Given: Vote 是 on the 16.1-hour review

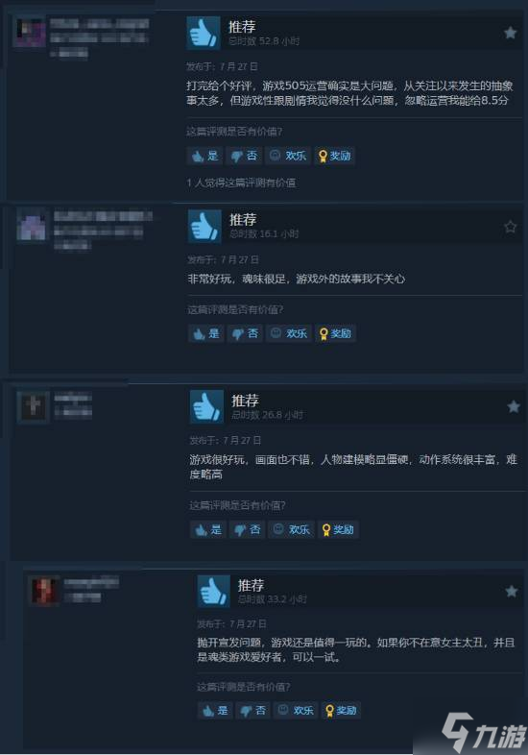Looking at the screenshot, I should click(x=206, y=333).
